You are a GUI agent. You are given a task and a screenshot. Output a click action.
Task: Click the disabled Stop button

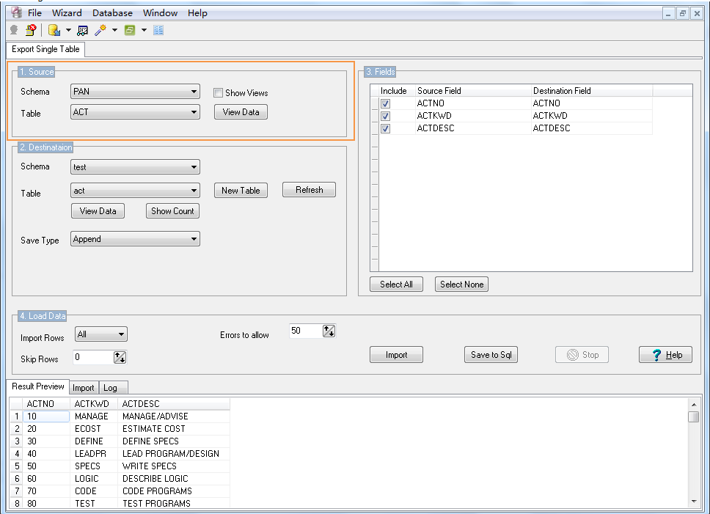point(582,355)
